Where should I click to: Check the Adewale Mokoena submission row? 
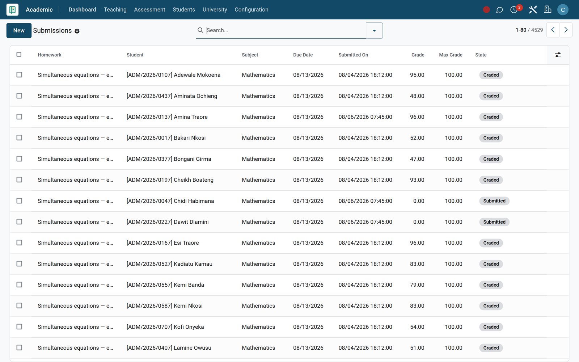(x=19, y=75)
